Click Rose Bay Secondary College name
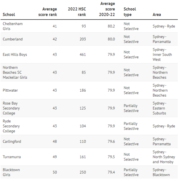The image size is (180, 181). [11, 108]
